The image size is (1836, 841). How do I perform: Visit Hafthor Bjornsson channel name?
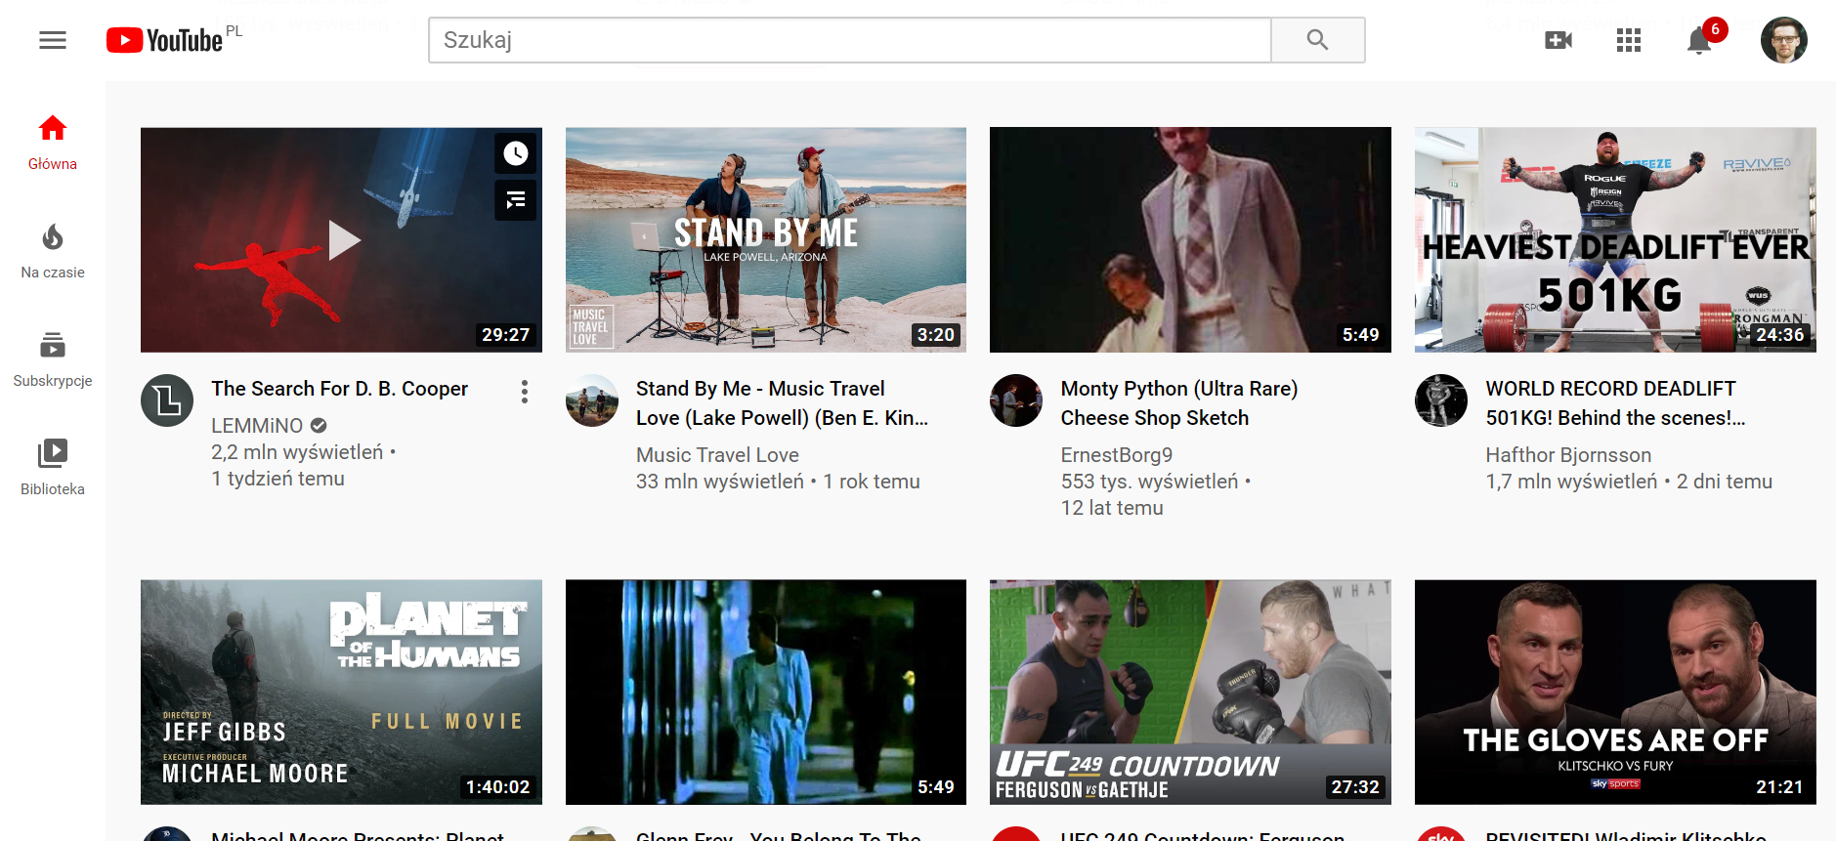[1568, 455]
